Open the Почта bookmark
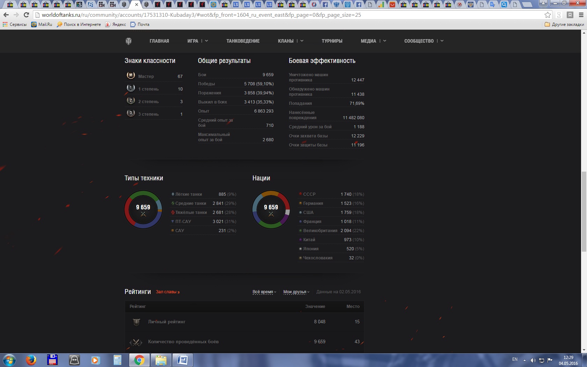 click(x=140, y=24)
